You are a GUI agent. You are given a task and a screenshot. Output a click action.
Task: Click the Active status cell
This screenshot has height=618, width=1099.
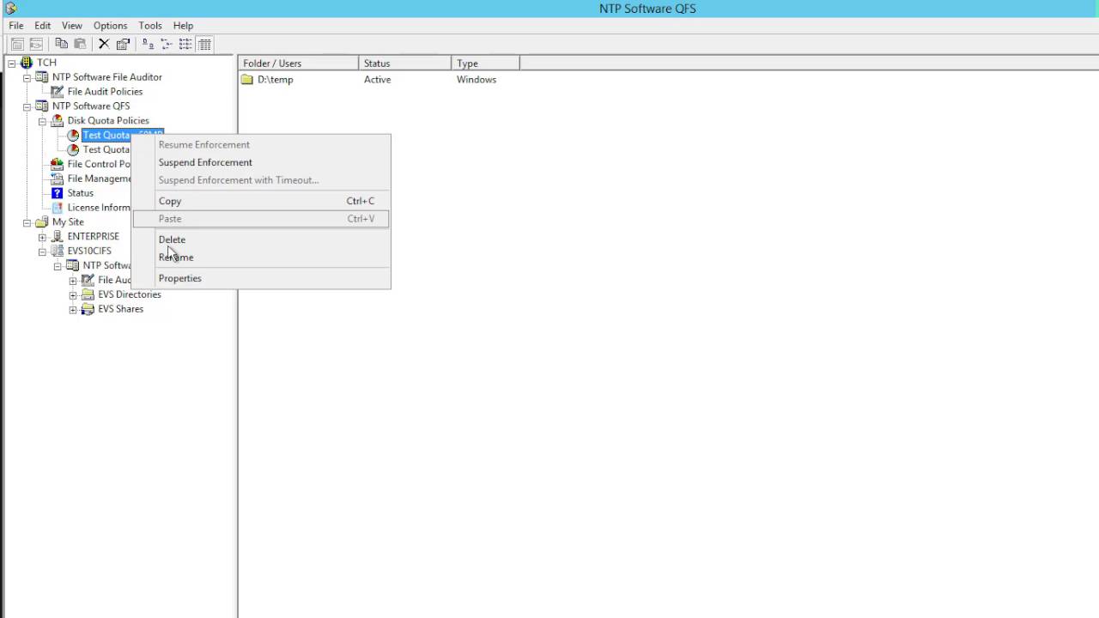pyautogui.click(x=377, y=80)
